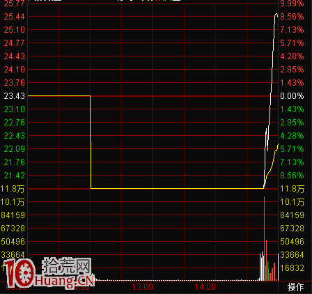
Task: Click the green volume bar
Action: click(268, 271)
